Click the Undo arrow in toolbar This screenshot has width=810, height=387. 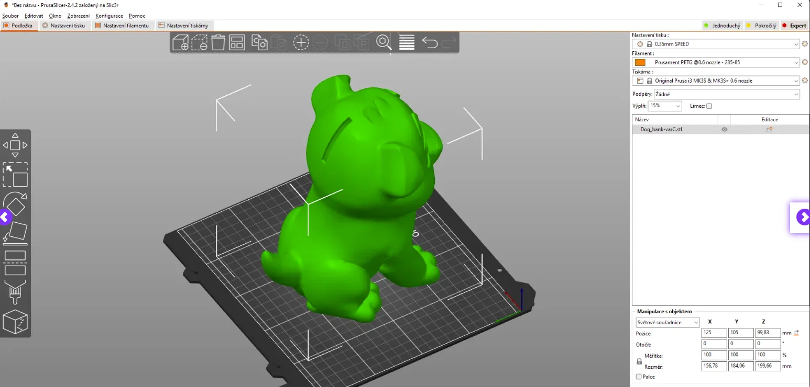coord(430,42)
